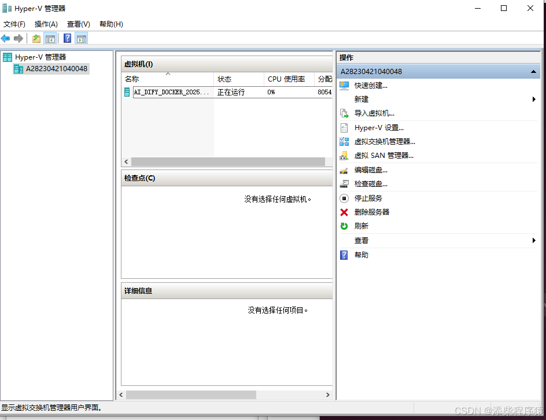This screenshot has width=546, height=420.
Task: Click the bottom center pane scrollbar thumb
Action: (x=191, y=395)
